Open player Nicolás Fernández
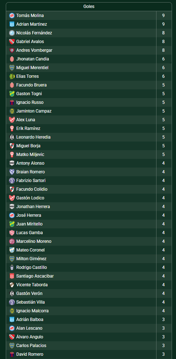This screenshot has height=359, width=176. pyautogui.click(x=34, y=33)
